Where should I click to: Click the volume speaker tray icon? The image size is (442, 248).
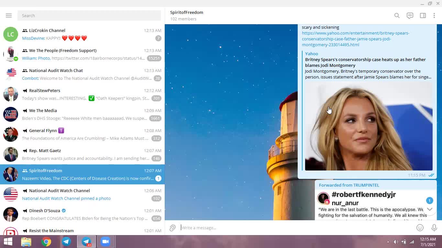pyautogui.click(x=396, y=242)
